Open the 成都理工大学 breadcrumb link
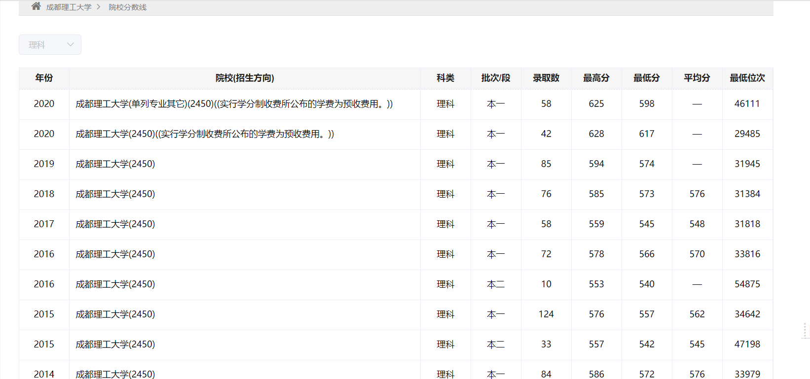This screenshot has height=379, width=810. coord(69,7)
